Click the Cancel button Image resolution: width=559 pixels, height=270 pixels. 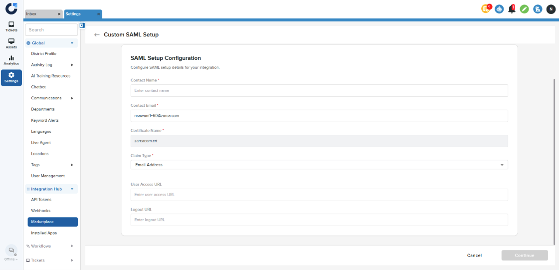coord(474,256)
